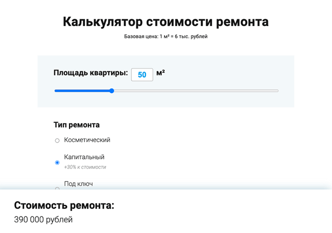This screenshot has width=332, height=233.
Task: Click the +30% к стоимости hint
Action: point(85,167)
